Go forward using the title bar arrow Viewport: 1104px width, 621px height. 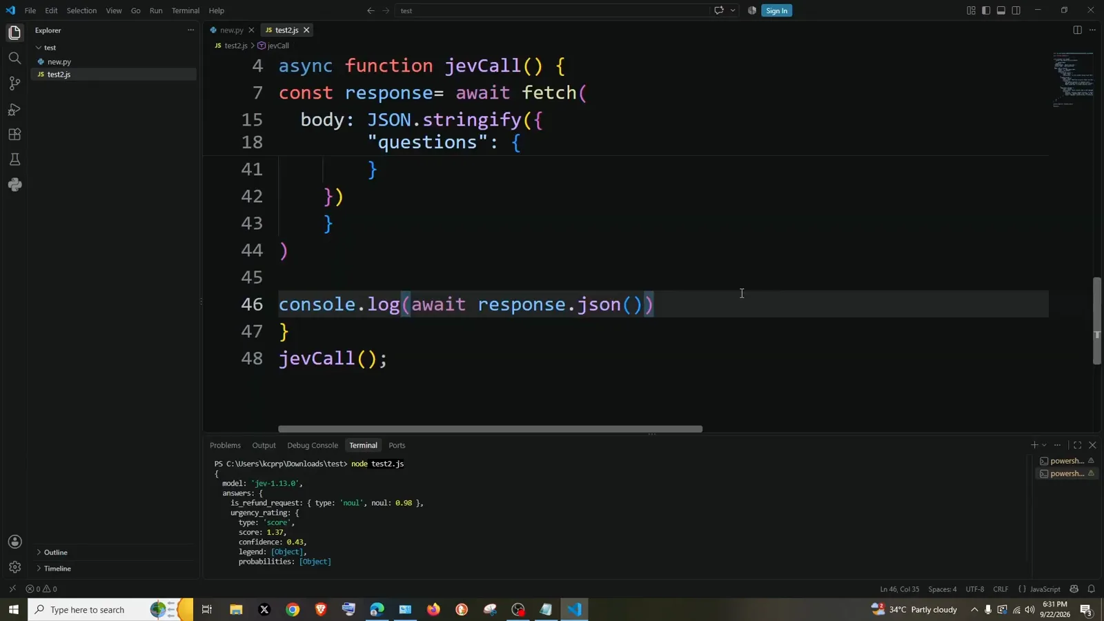click(x=386, y=10)
